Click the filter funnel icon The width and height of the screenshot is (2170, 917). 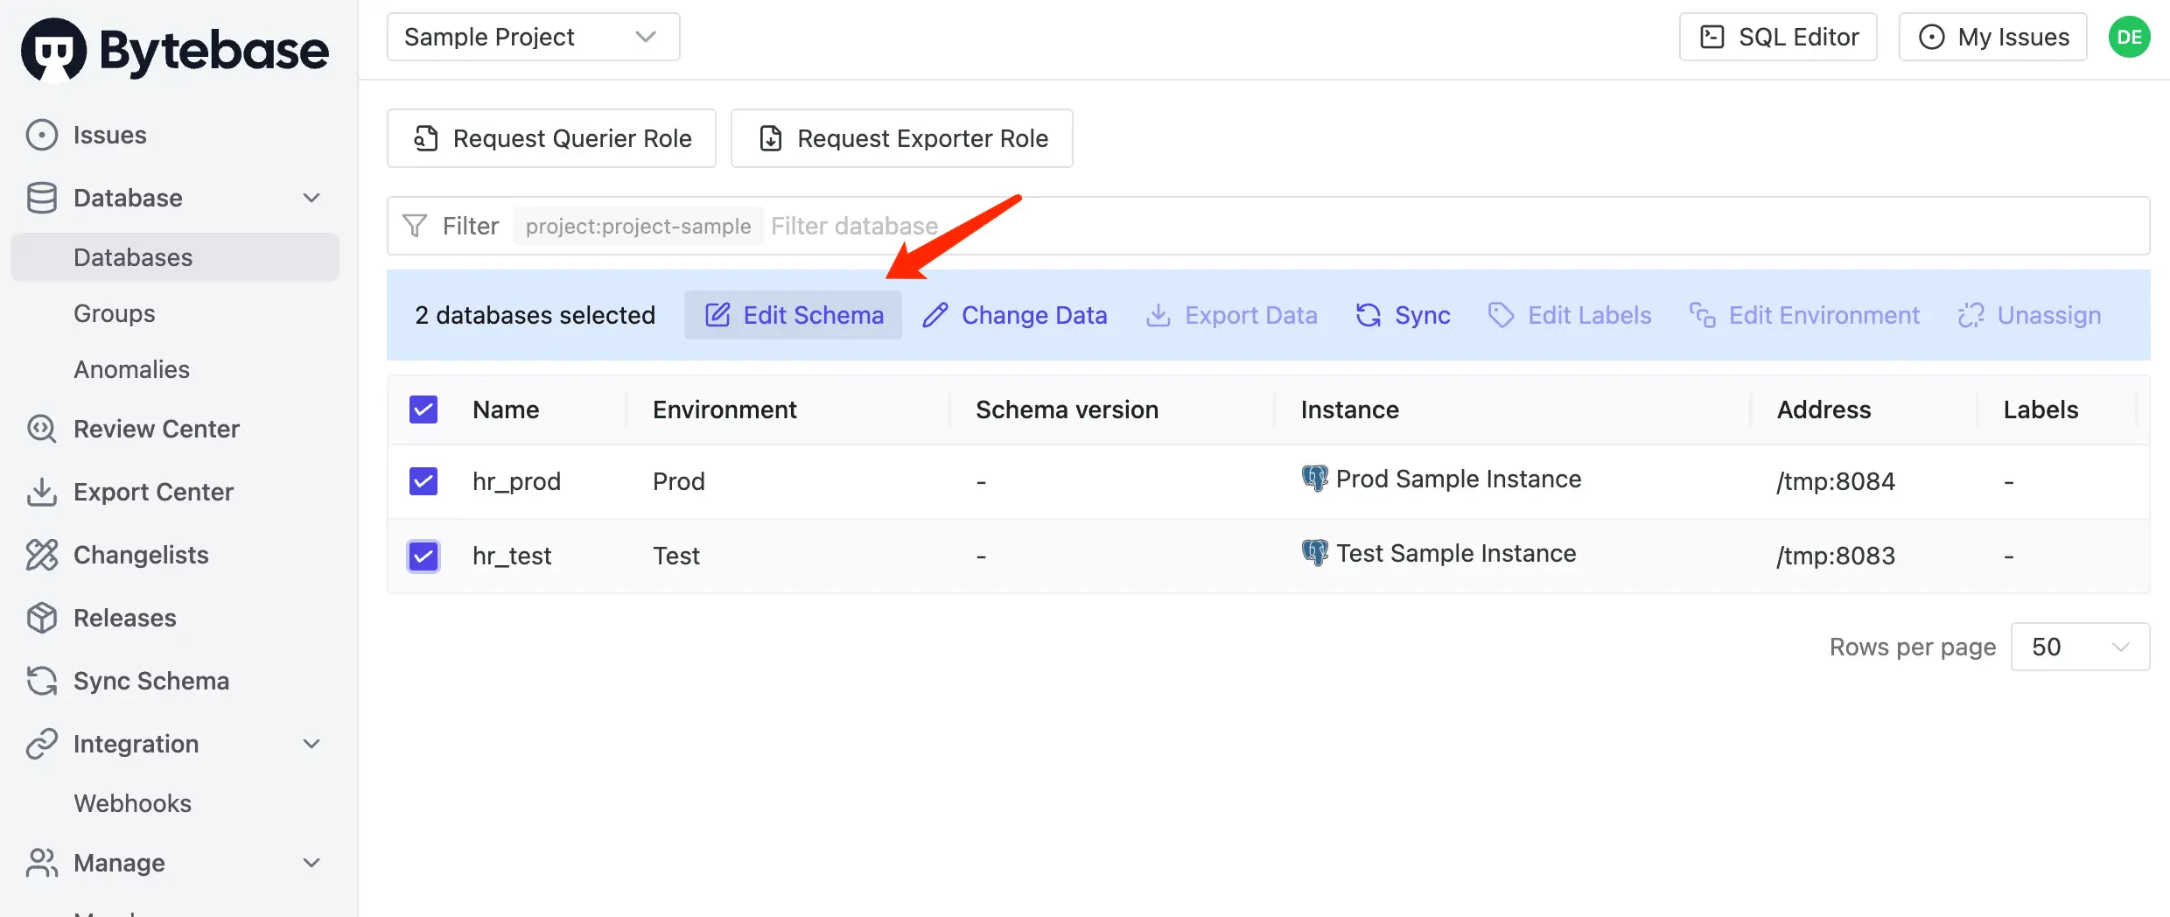(415, 226)
